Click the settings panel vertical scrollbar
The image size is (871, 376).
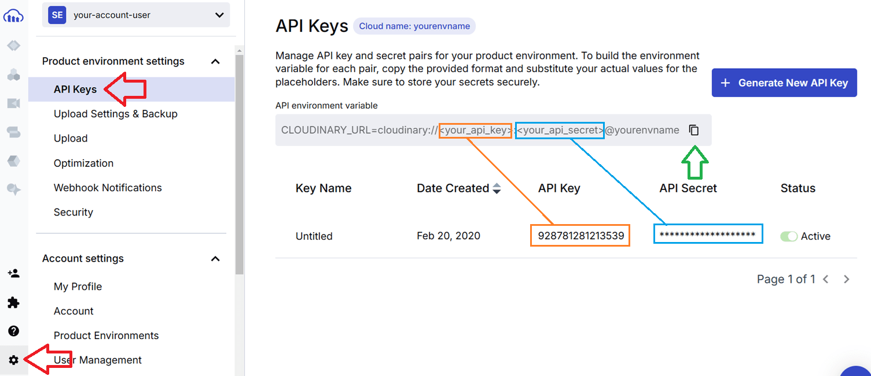tap(240, 165)
